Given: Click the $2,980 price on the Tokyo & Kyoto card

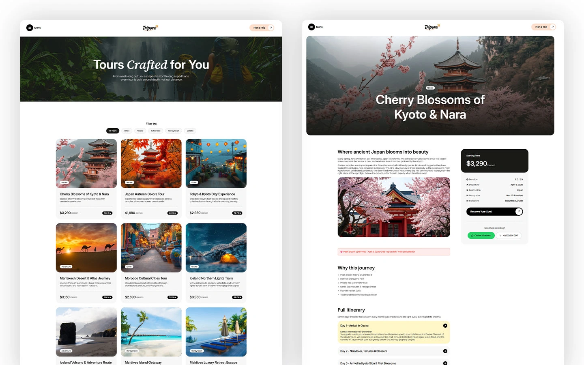Looking at the screenshot, I should click(195, 213).
